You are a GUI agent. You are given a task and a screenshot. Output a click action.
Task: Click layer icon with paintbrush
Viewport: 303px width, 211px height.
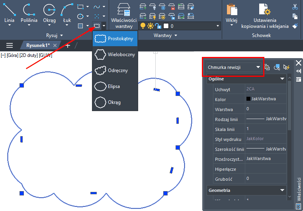pos(191,7)
